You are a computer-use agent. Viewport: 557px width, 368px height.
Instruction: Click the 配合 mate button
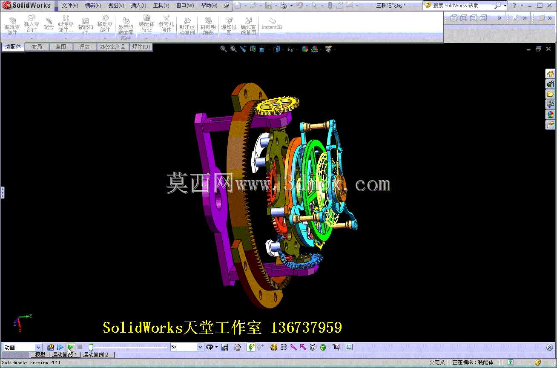click(x=49, y=24)
